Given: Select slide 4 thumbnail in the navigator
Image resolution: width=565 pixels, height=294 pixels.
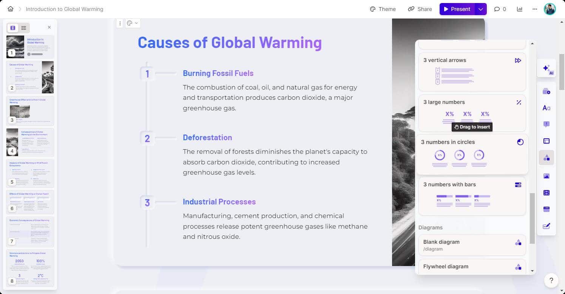Looking at the screenshot, I should click(30, 142).
